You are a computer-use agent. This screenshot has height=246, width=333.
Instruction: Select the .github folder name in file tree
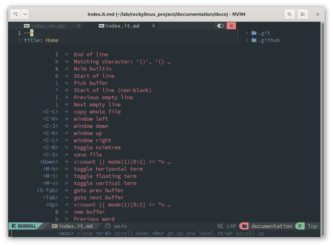coord(269,40)
